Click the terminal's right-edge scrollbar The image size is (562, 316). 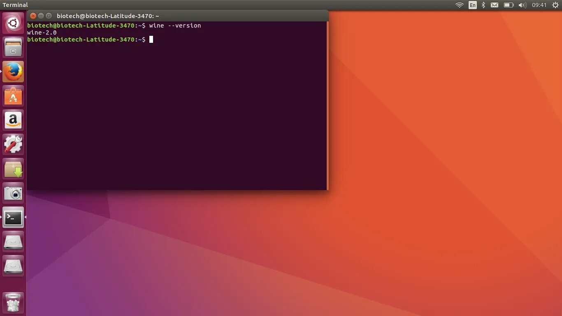(x=327, y=106)
